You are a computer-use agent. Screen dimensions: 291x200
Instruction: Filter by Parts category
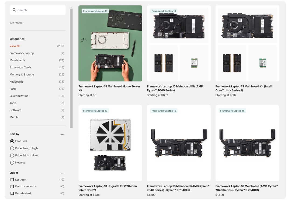coord(13,89)
